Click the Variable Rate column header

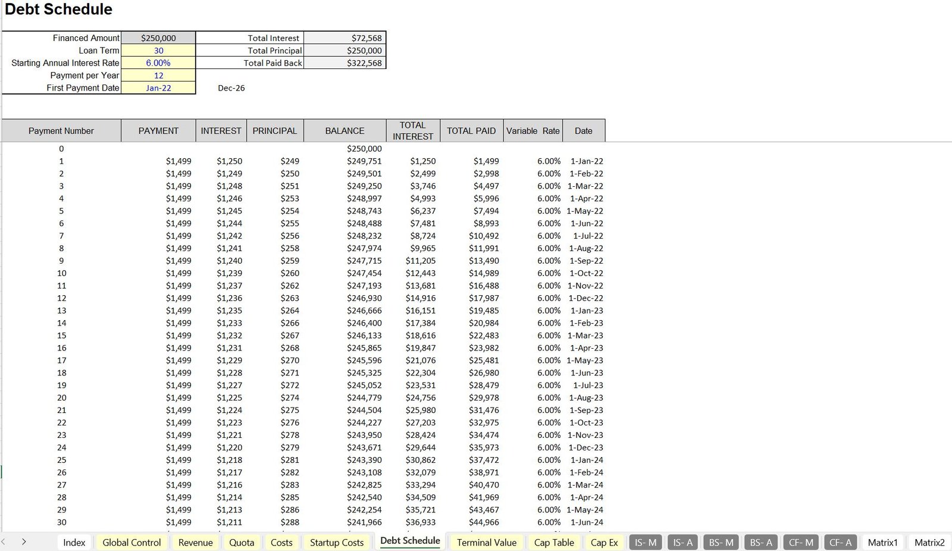[533, 131]
